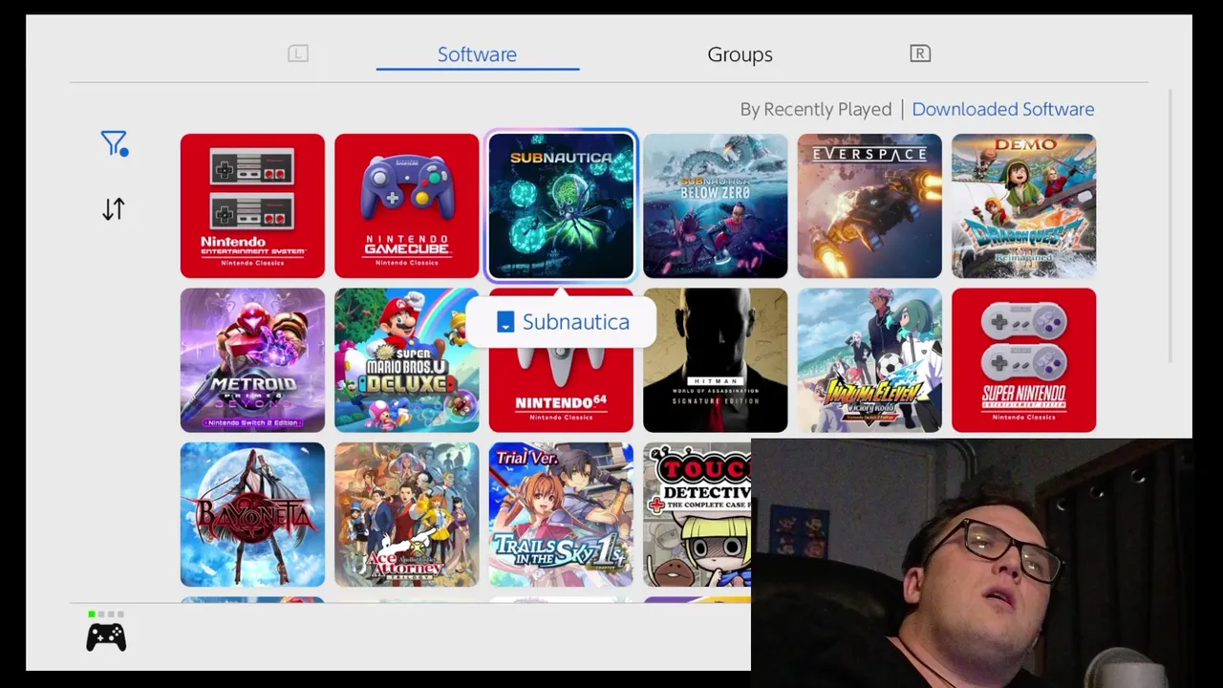Launch Hitman World of Assassination
The height and width of the screenshot is (688, 1223).
point(716,360)
